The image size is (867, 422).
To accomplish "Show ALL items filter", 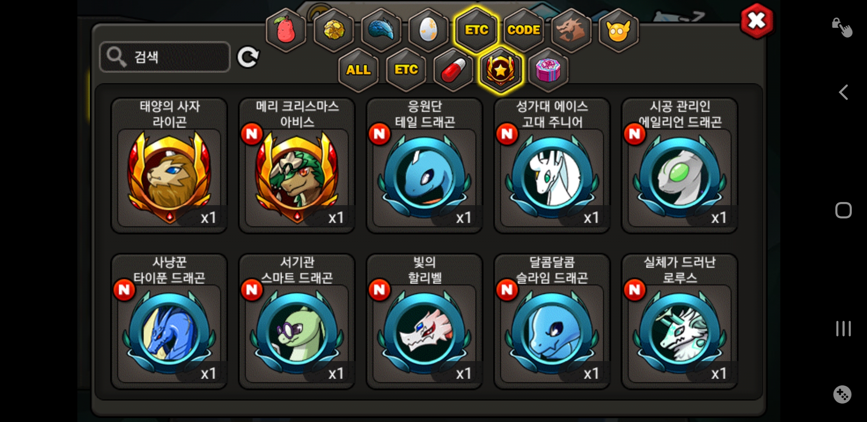I will [358, 70].
